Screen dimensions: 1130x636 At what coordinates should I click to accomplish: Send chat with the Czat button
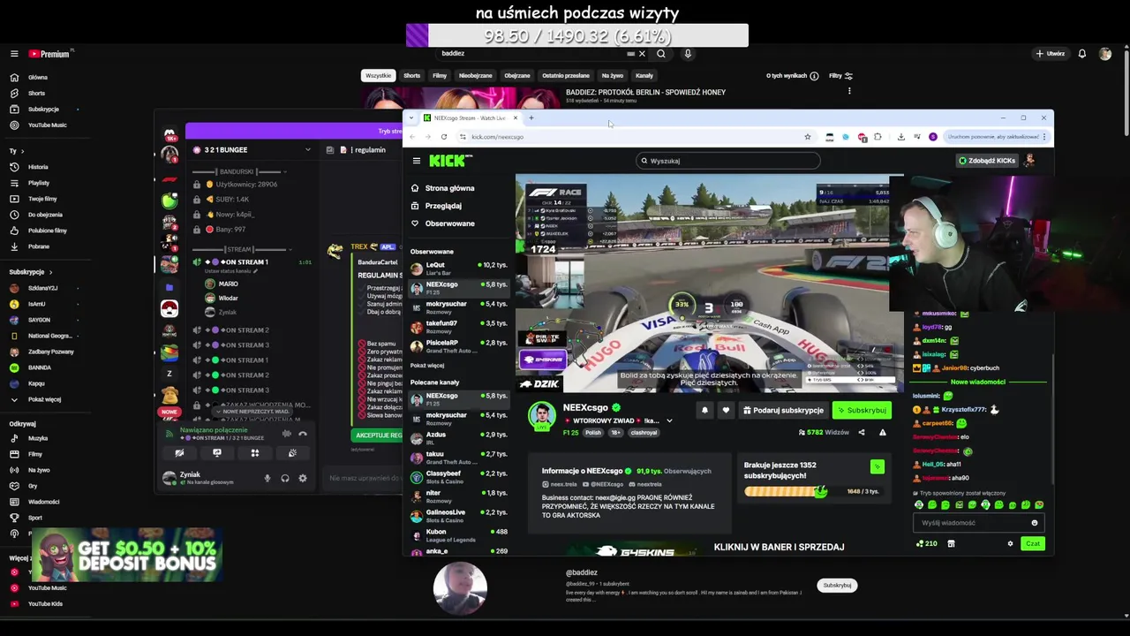1033,544
